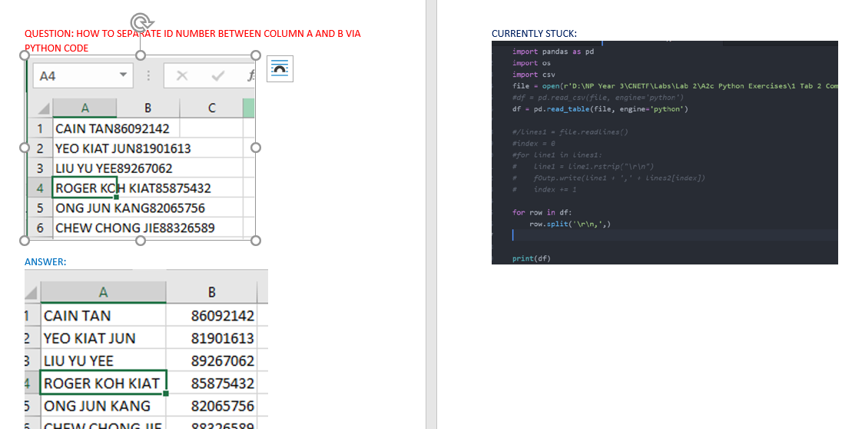Image resolution: width=852 pixels, height=429 pixels.
Task: Click the answer cell YEO KIAT JUN
Action: click(x=103, y=338)
